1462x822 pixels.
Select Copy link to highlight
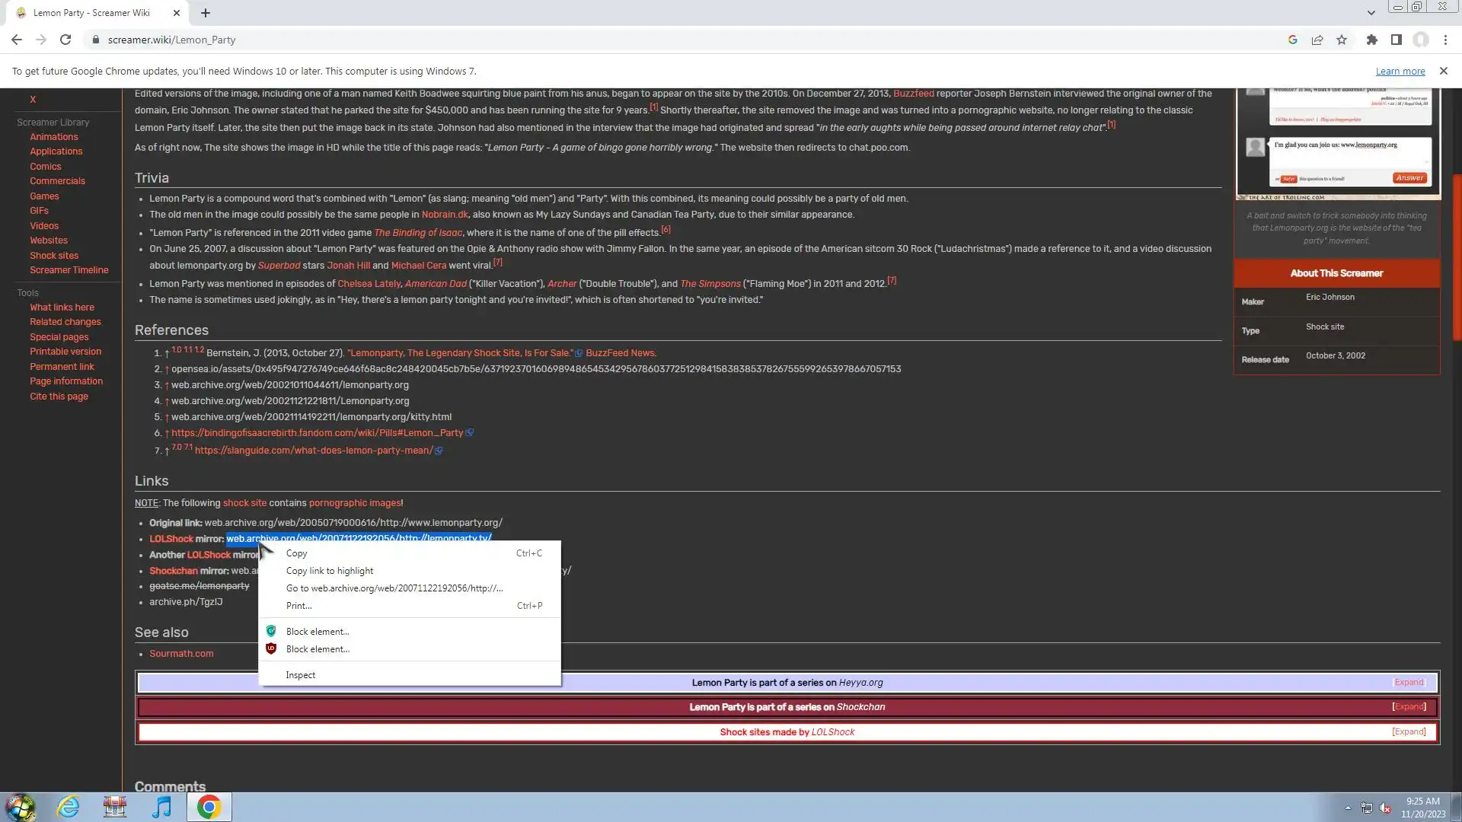[330, 571]
